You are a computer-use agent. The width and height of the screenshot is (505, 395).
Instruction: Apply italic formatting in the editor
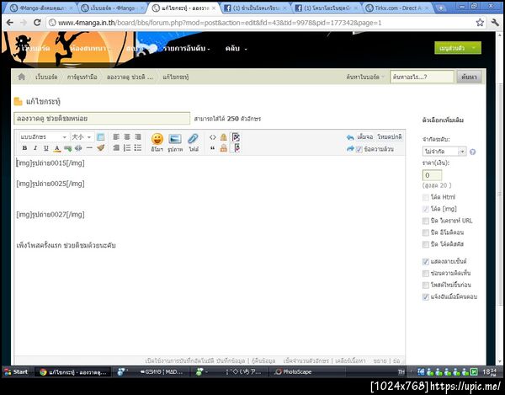pos(35,148)
